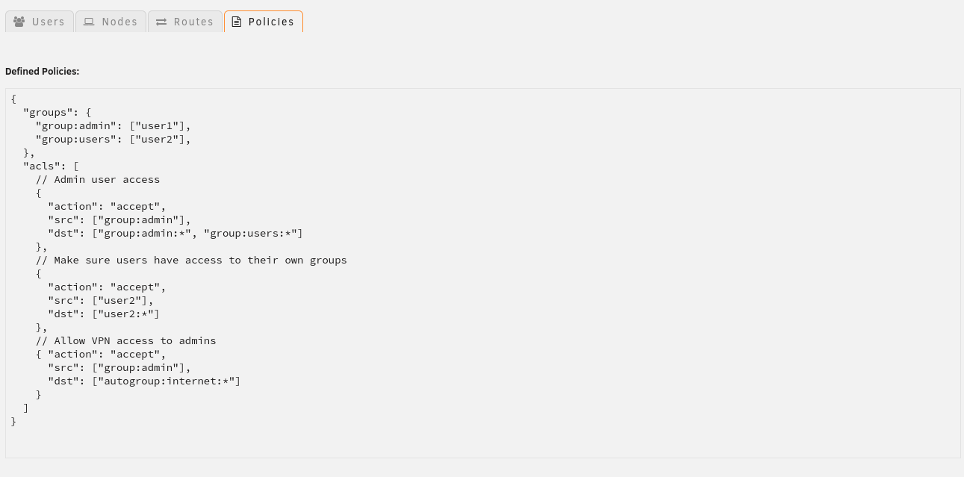This screenshot has width=964, height=477.
Task: Click the "acls": [ line
Action: (x=51, y=166)
